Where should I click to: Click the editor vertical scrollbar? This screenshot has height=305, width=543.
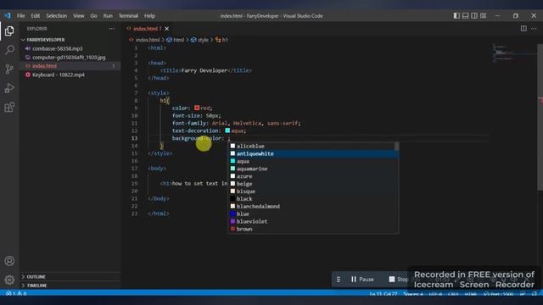(540, 117)
